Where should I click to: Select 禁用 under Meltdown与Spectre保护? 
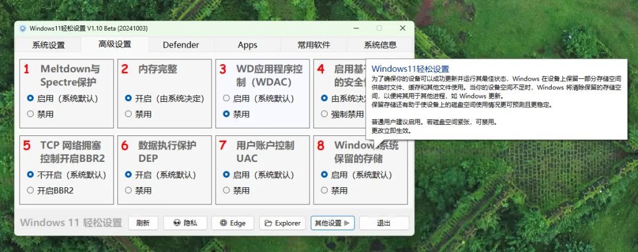click(x=30, y=114)
